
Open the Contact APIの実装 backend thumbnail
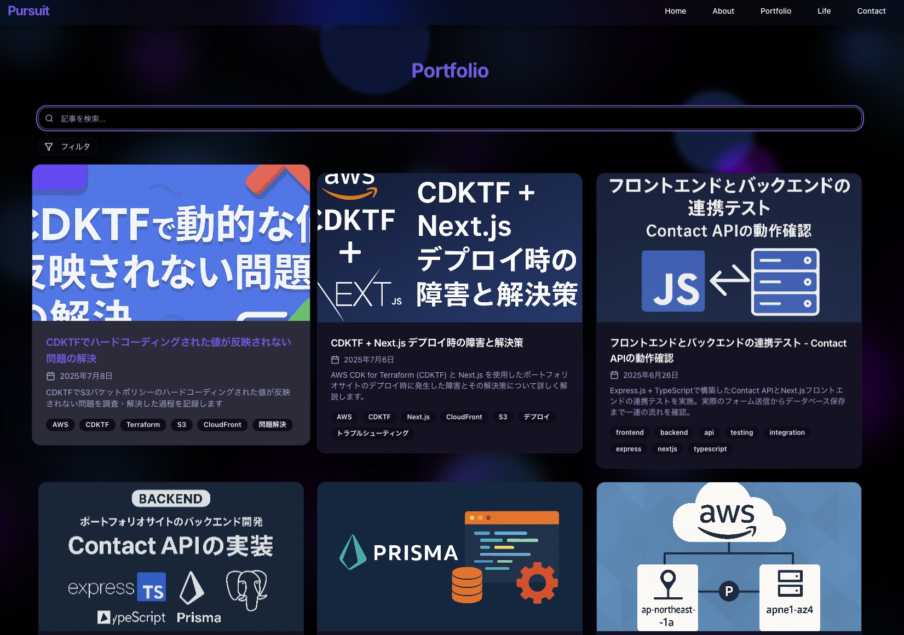tap(171, 557)
